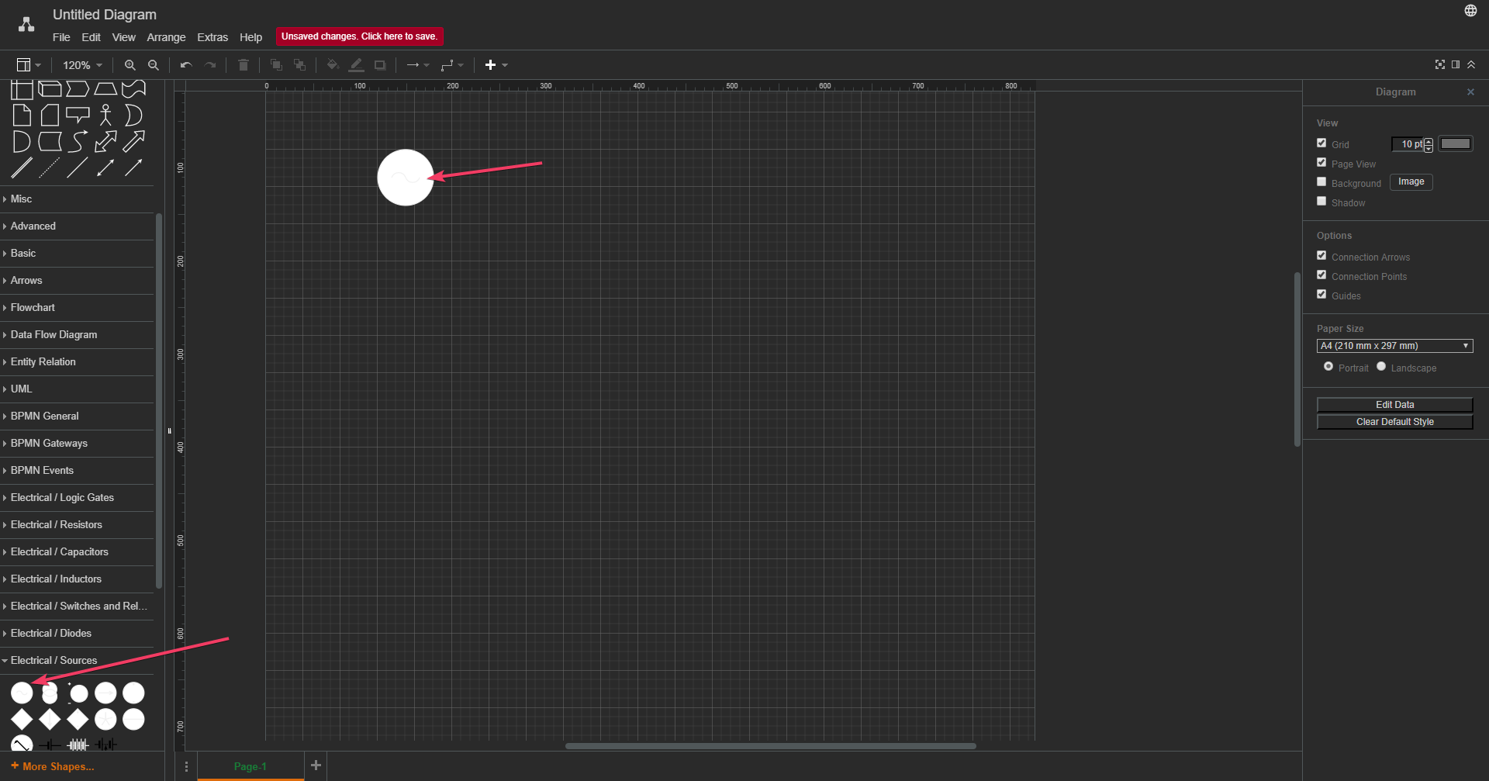
Task: Select the battery cell stack source shape
Action: 78,745
